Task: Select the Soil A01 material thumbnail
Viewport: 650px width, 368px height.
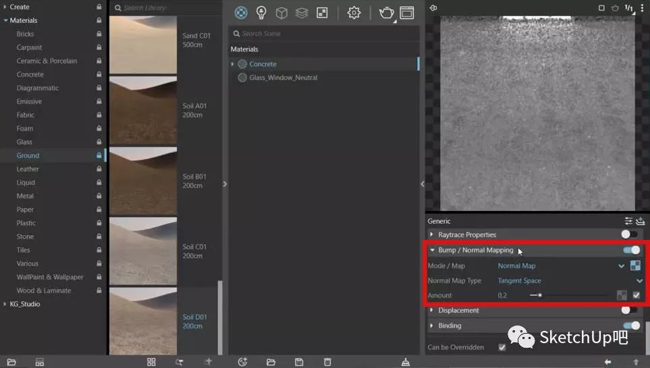Action: [142, 110]
